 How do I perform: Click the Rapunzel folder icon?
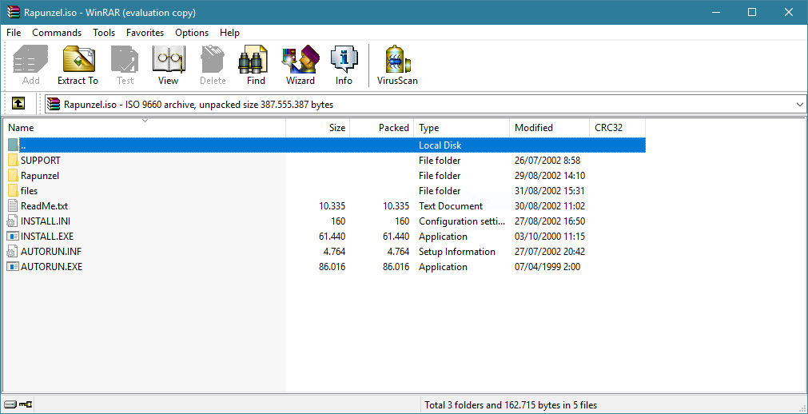(x=14, y=176)
